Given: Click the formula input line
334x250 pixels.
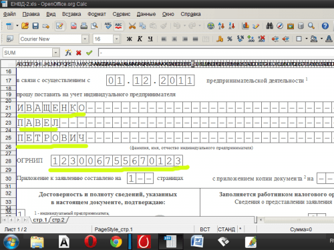Looking at the screenshot, I should coord(216,53).
